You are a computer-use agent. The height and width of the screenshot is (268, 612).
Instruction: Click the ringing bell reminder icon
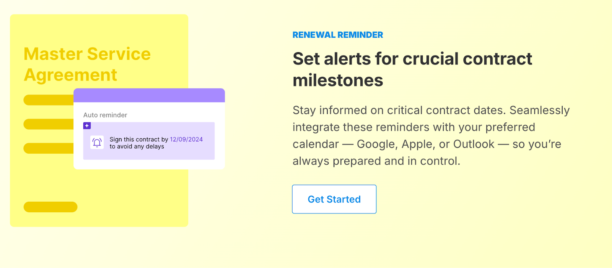(96, 142)
